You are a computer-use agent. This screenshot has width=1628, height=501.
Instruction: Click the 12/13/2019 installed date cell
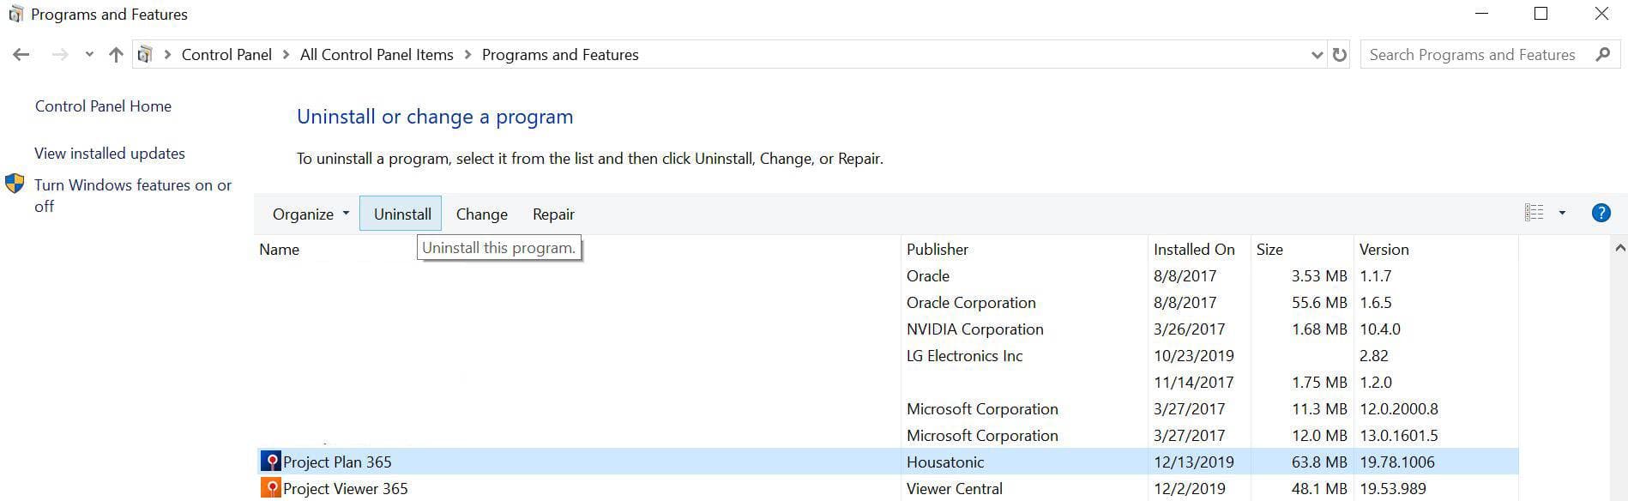click(x=1194, y=462)
